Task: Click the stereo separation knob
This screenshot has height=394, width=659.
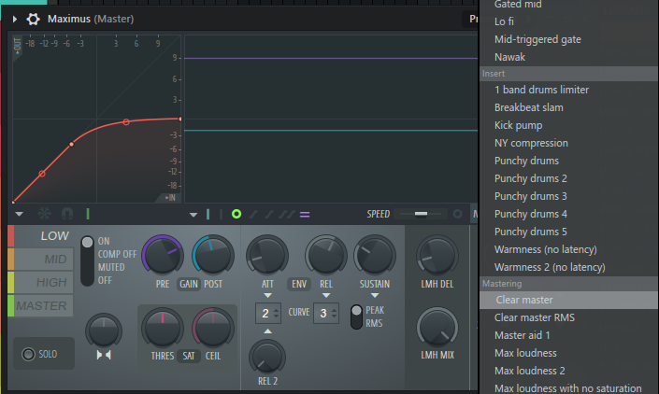Action: click(x=104, y=331)
